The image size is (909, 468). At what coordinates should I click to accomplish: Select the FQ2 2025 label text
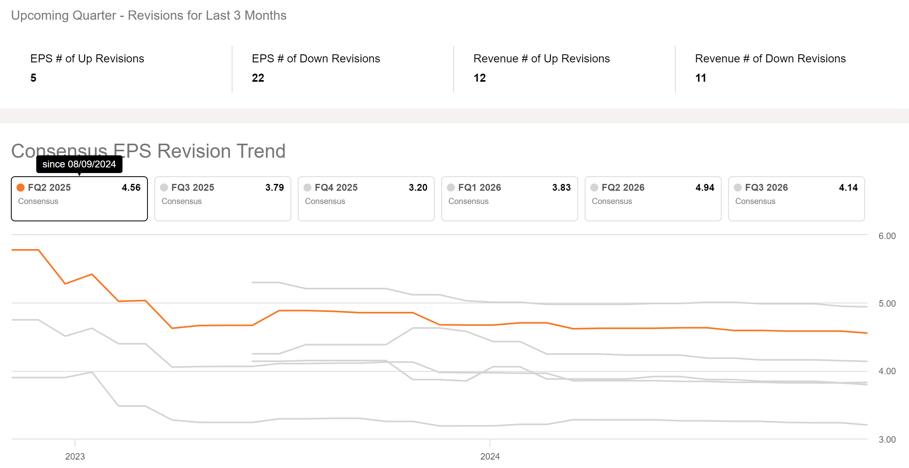coord(49,188)
